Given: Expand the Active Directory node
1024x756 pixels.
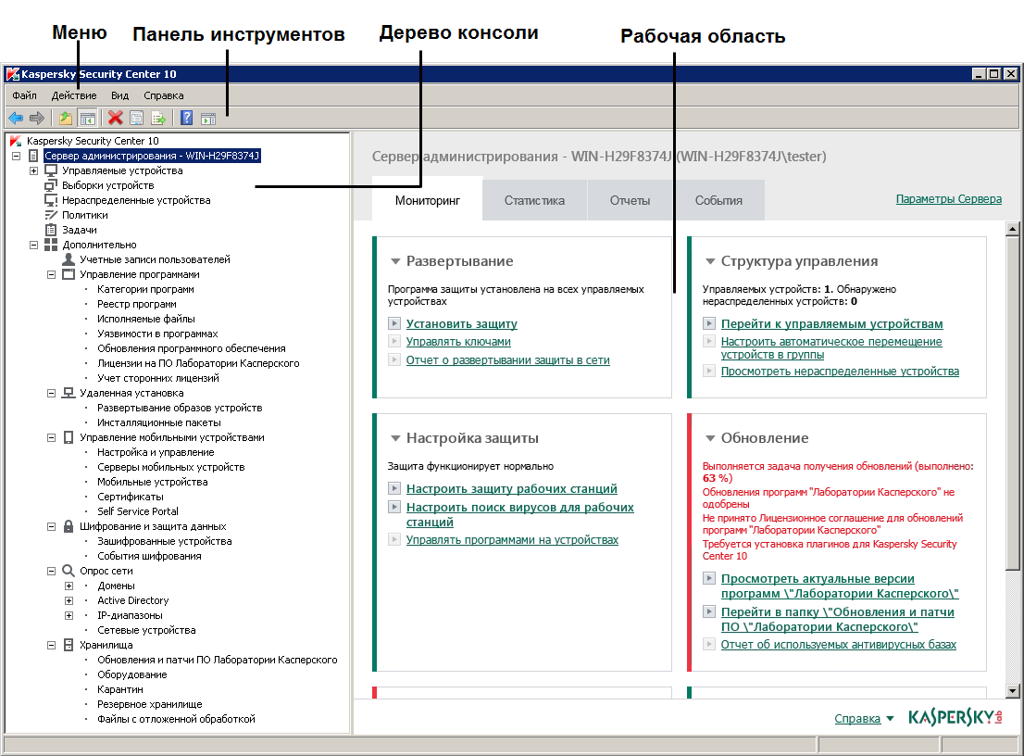Looking at the screenshot, I should pos(69,600).
